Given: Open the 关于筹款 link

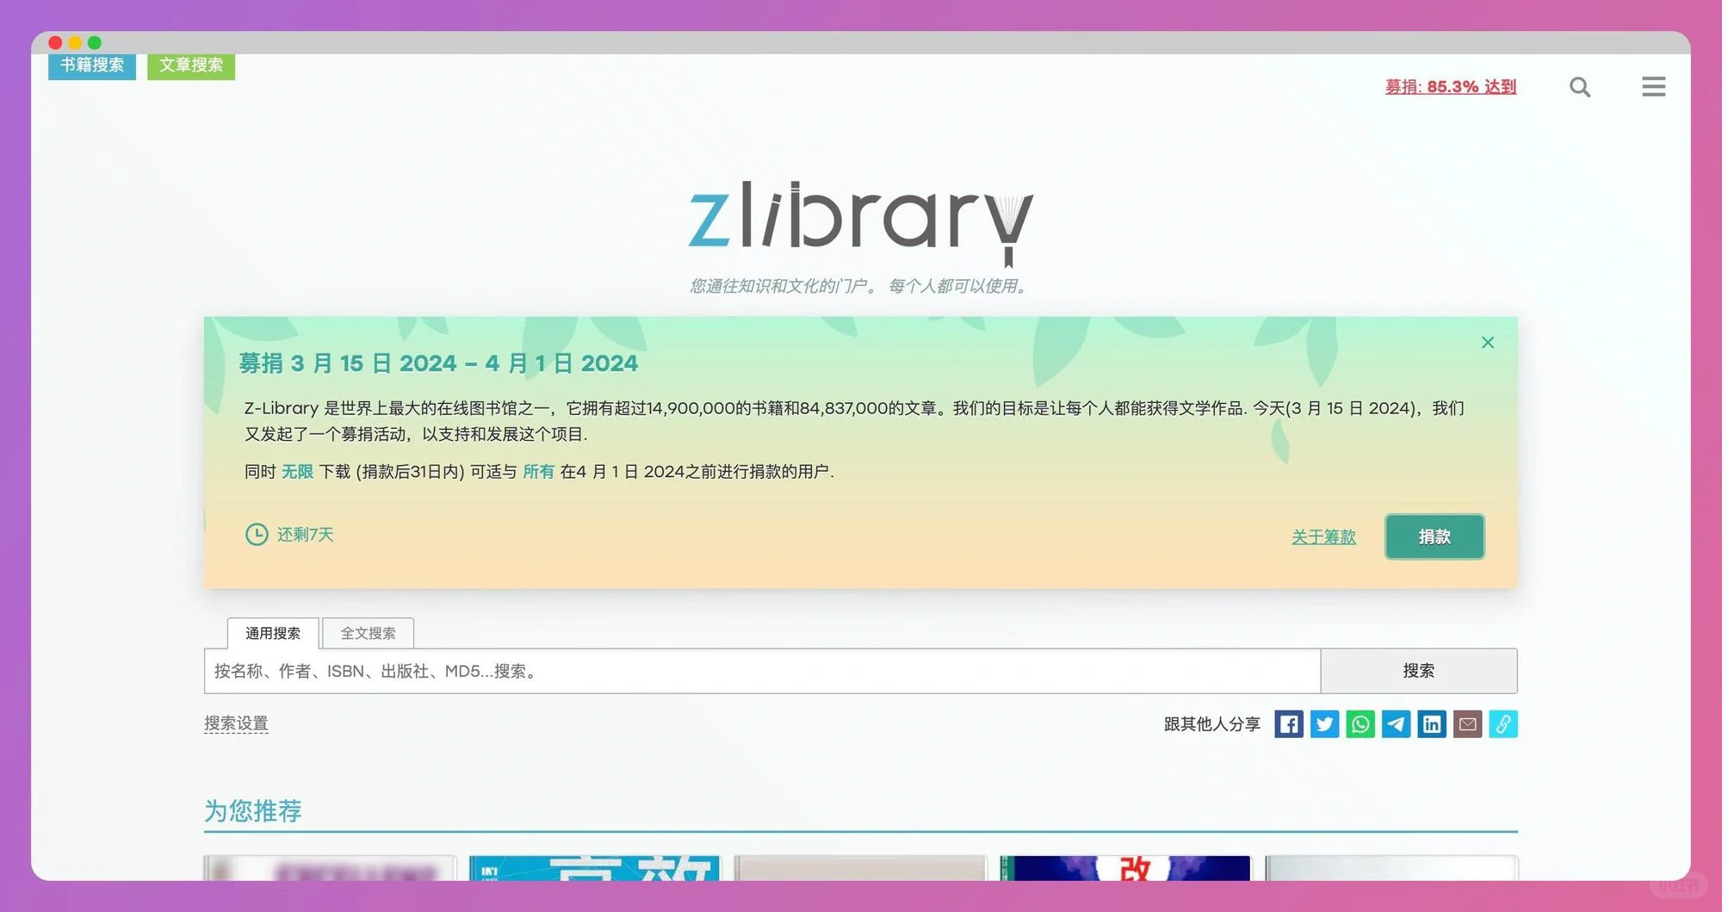Looking at the screenshot, I should [x=1323, y=537].
